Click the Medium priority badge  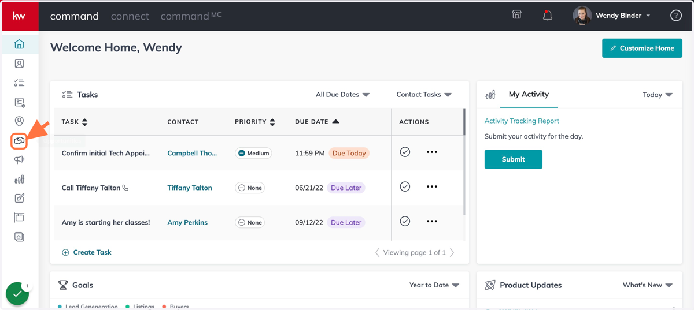coord(254,153)
